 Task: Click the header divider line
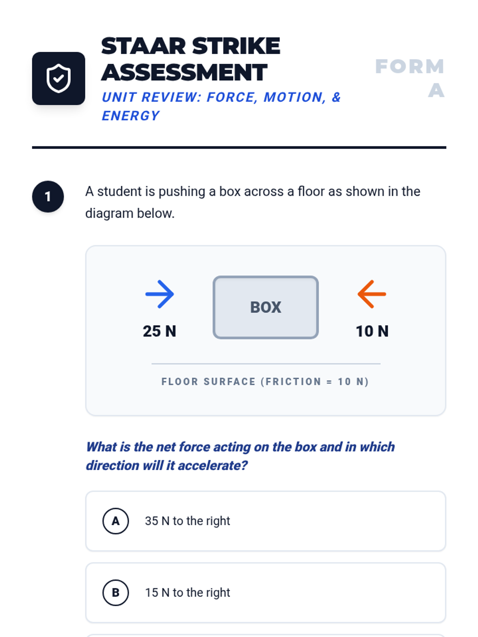(239, 147)
